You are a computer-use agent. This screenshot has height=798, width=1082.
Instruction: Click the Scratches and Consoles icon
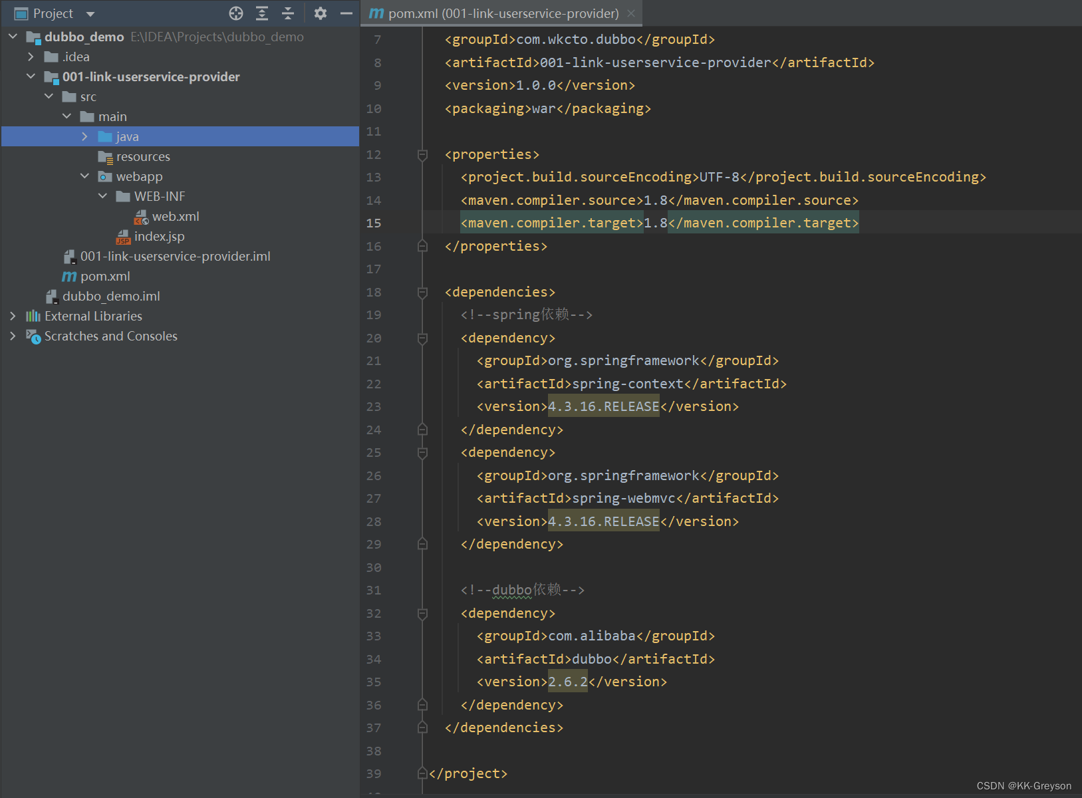click(33, 336)
